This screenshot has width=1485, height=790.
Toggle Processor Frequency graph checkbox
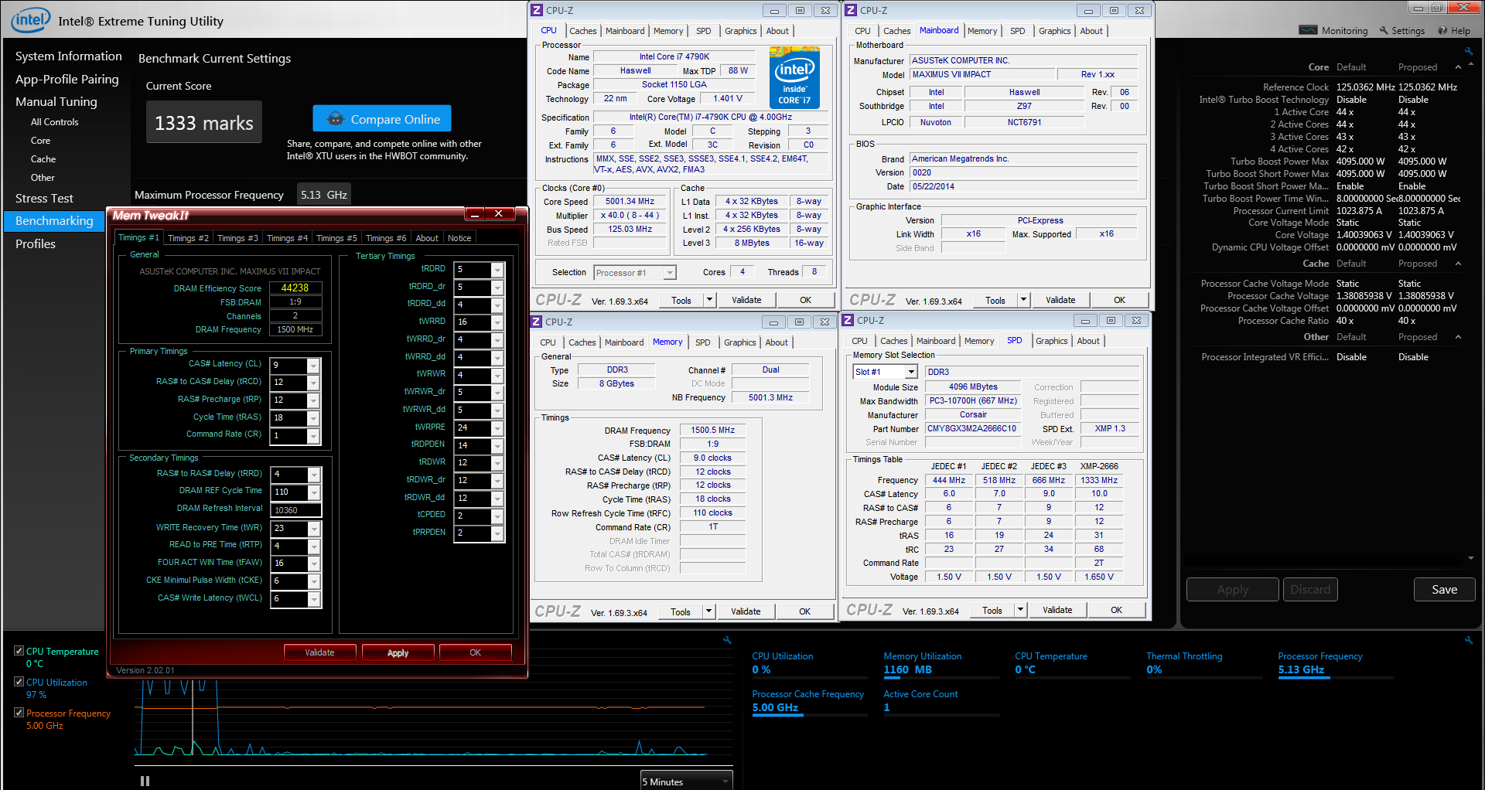point(19,713)
